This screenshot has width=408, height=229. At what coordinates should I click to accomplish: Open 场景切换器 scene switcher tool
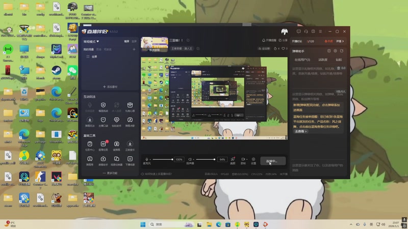coord(117,161)
